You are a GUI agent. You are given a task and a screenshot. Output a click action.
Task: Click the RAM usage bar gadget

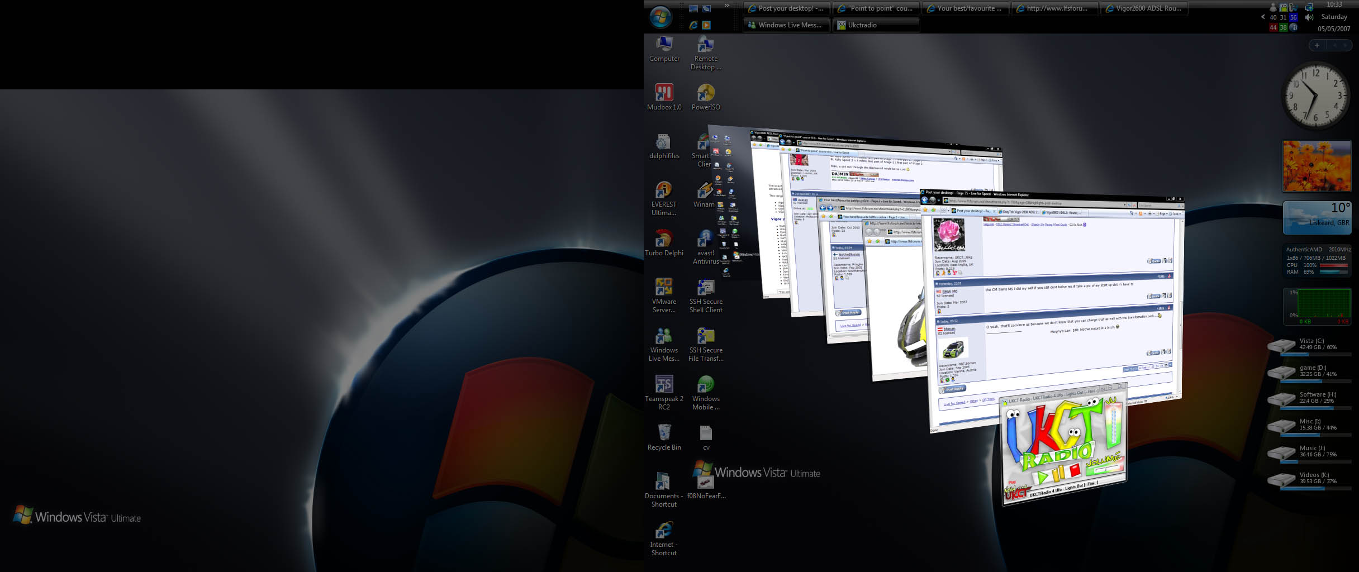point(1334,272)
